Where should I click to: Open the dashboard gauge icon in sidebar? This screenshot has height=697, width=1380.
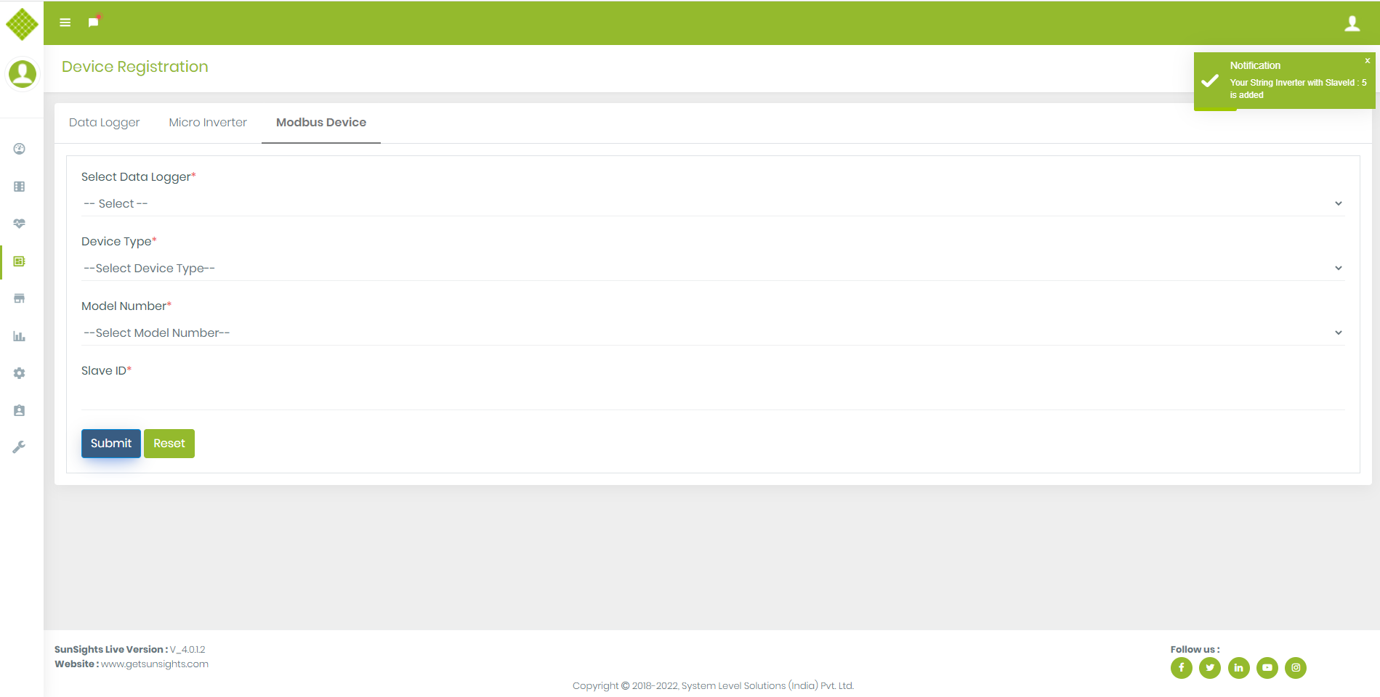(x=20, y=149)
